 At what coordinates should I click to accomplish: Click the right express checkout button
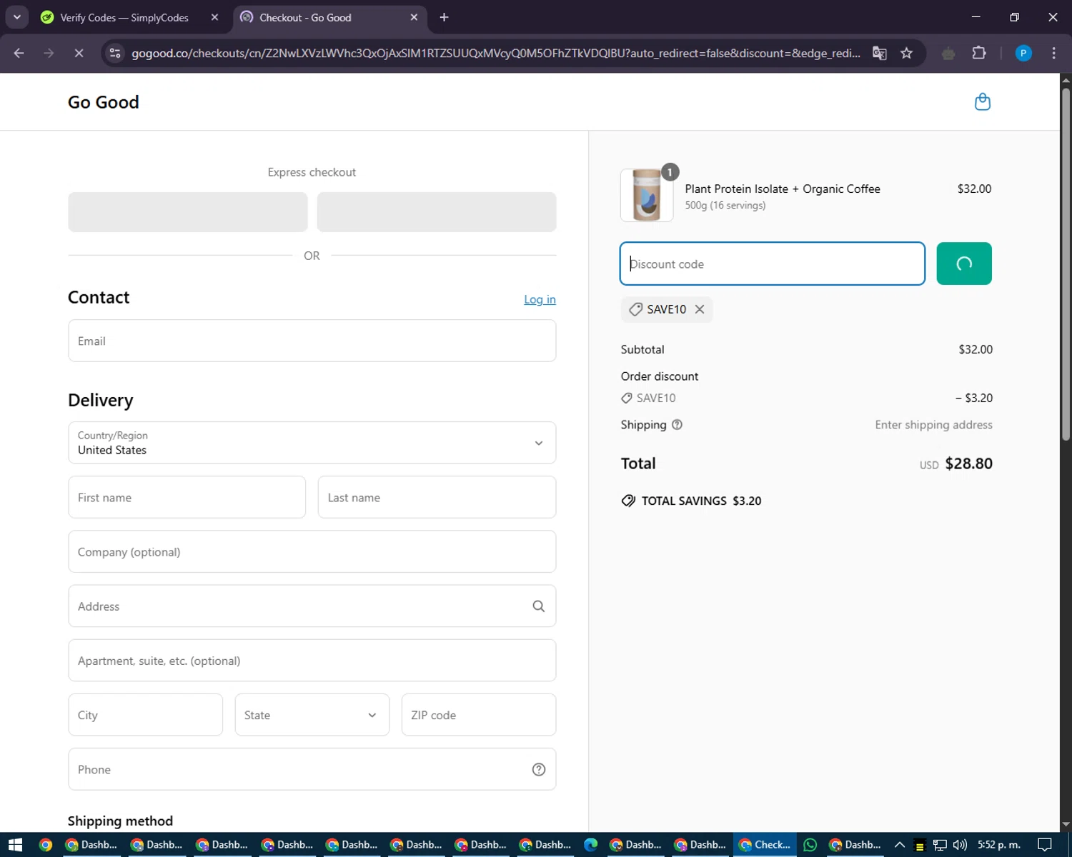coord(437,212)
